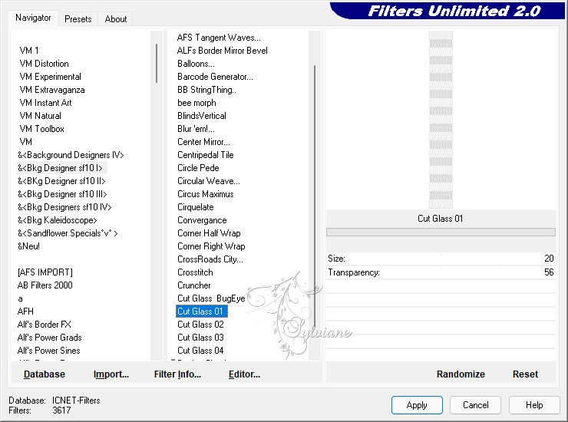Choose Balloons... filter
This screenshot has height=422, width=568.
click(196, 64)
